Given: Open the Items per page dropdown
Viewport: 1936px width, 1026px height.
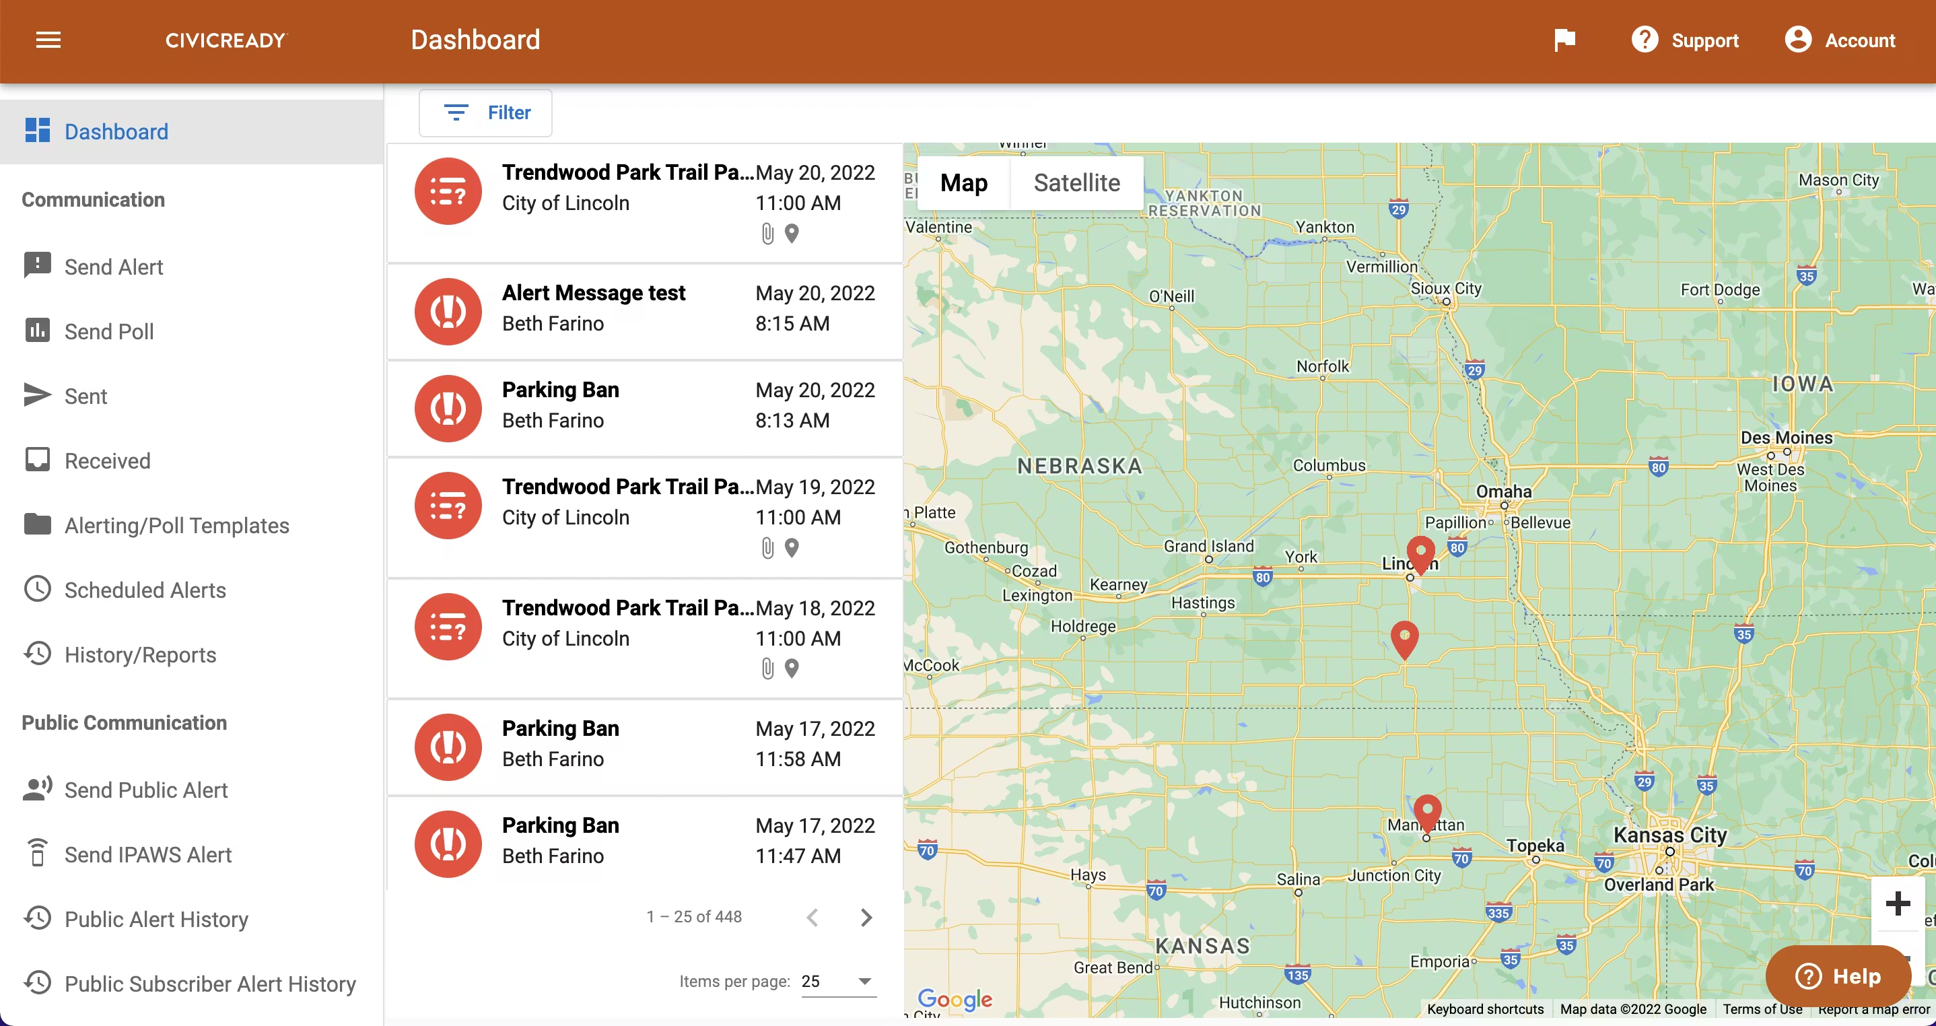Looking at the screenshot, I should (838, 981).
